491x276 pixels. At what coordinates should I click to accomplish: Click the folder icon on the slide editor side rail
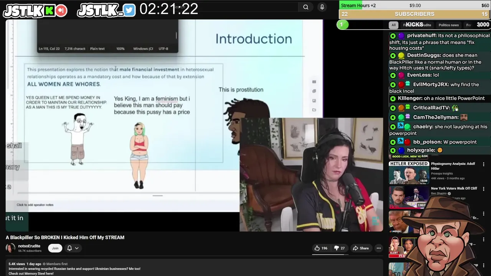click(314, 110)
